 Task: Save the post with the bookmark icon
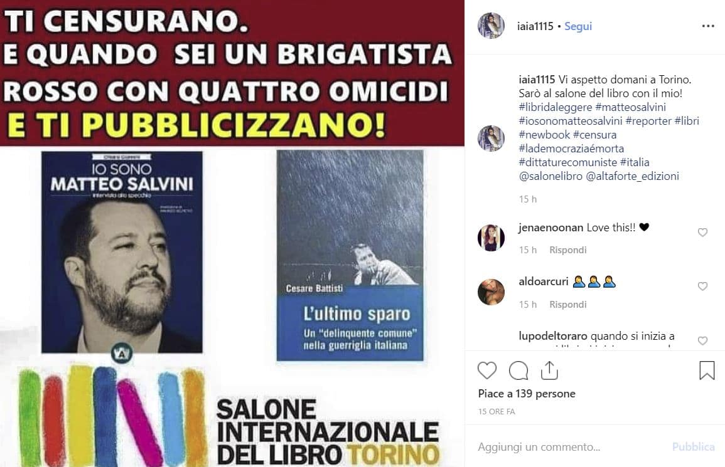[707, 370]
